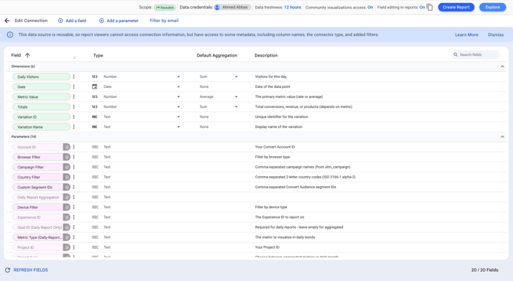Open type dropdown for Daily Visitors

pos(178,77)
